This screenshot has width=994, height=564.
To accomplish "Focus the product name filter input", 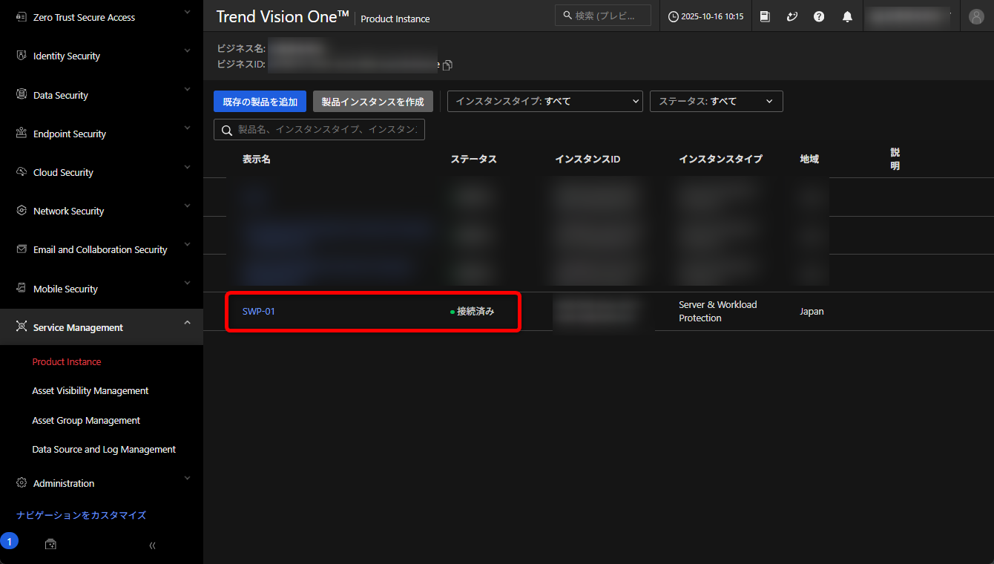I will (x=319, y=130).
